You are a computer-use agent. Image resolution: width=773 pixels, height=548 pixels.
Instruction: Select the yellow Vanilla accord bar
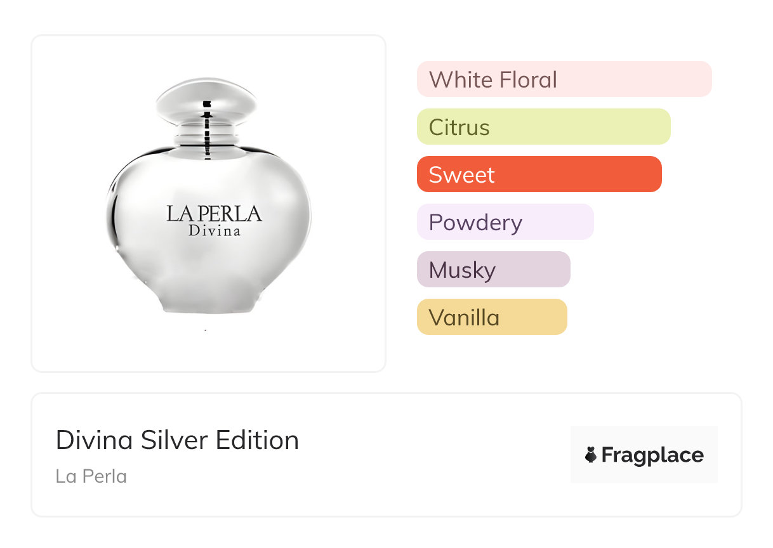(x=491, y=317)
